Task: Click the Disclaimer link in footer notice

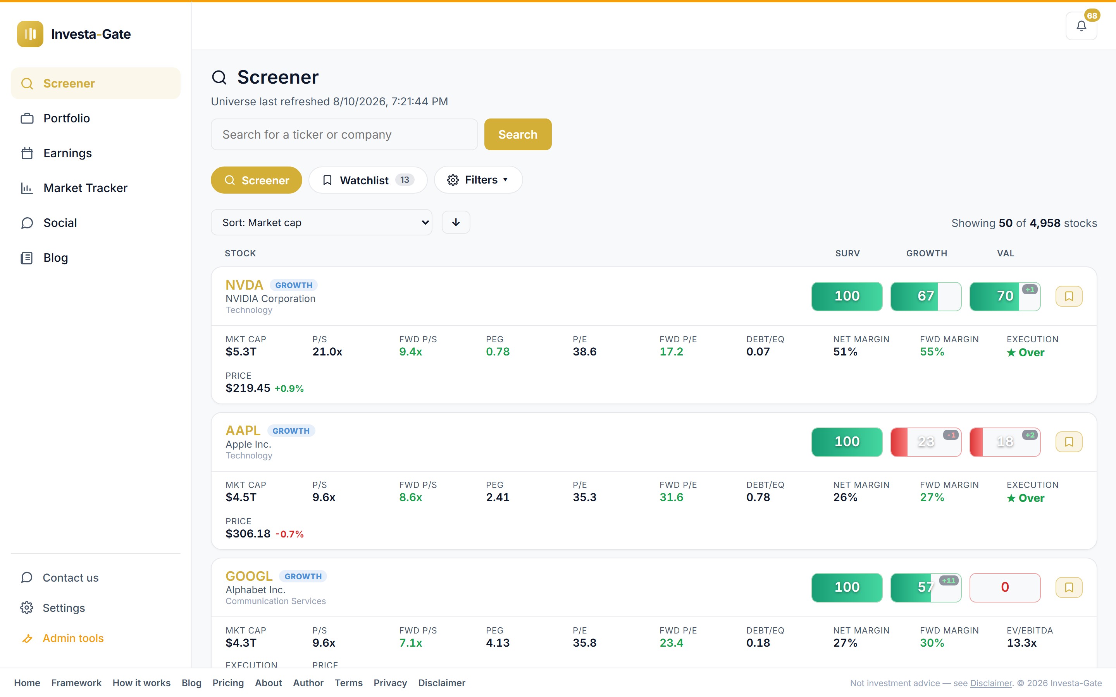Action: (990, 683)
